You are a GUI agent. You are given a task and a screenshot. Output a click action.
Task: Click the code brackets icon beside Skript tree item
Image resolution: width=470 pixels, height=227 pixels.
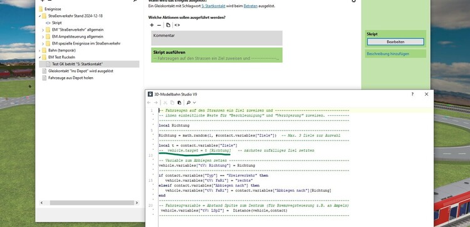coord(48,23)
